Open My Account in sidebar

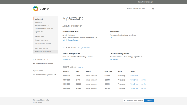(x=39, y=19)
